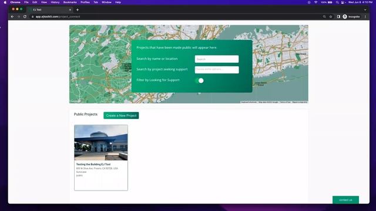This screenshot has width=376, height=211.
Task: Click the Testing the Building EJ Tool title
Action: (93, 164)
